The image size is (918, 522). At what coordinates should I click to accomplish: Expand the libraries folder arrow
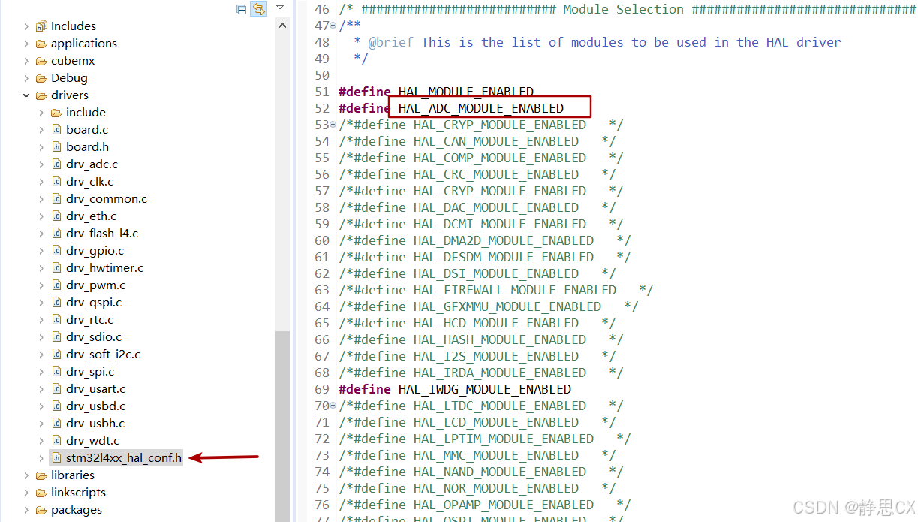pyautogui.click(x=26, y=475)
